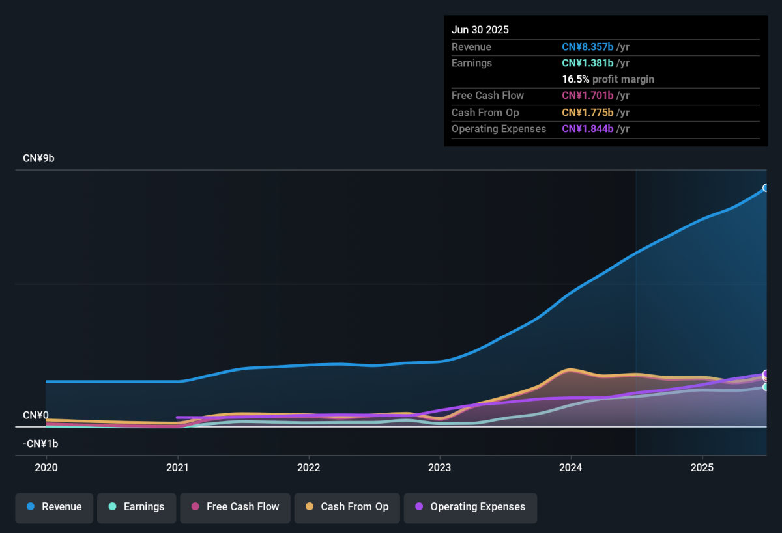
Task: Click the purple Operating Expenses legend dot
Action: (x=419, y=507)
